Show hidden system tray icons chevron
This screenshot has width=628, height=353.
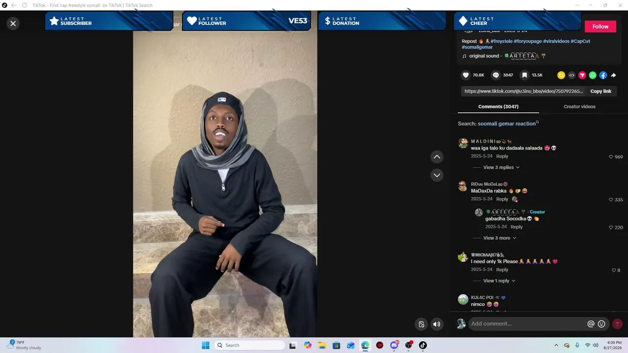(556, 345)
